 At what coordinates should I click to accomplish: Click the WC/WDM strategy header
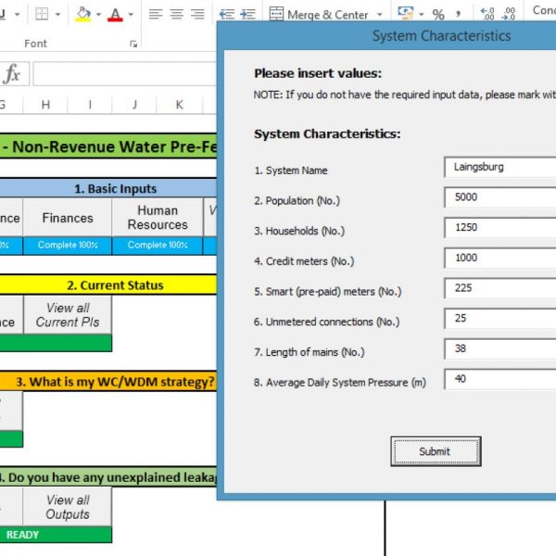coord(107,382)
